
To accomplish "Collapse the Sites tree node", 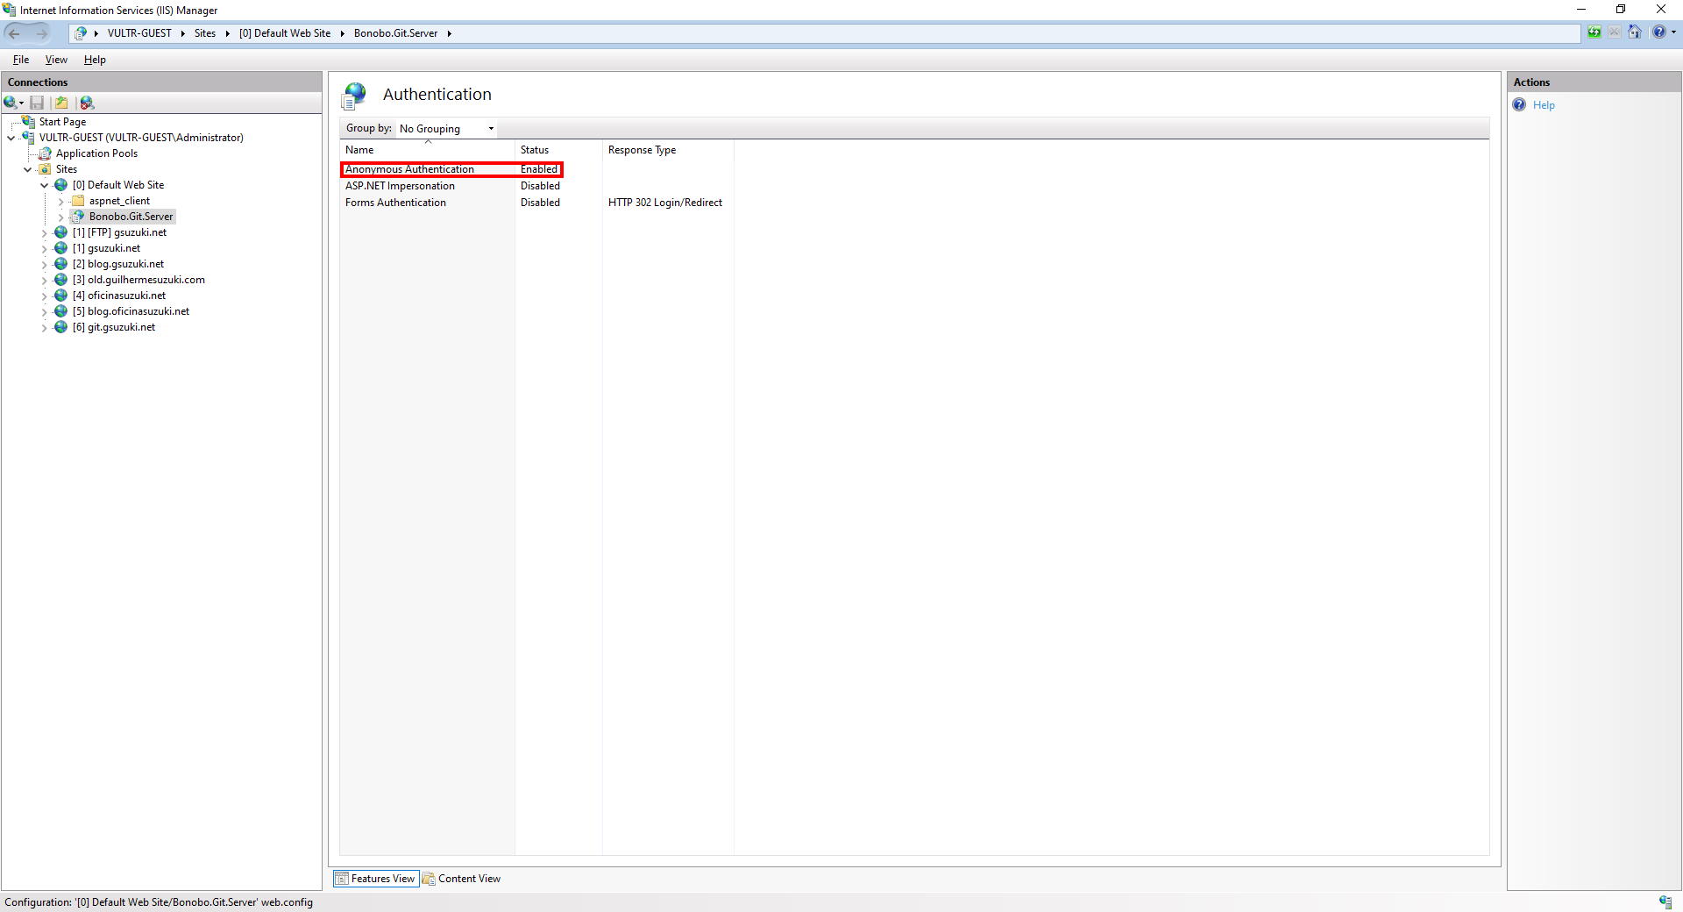I will pyautogui.click(x=27, y=169).
